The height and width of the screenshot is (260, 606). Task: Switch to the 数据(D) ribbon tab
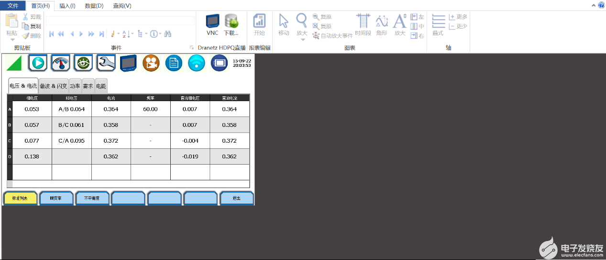pyautogui.click(x=94, y=6)
